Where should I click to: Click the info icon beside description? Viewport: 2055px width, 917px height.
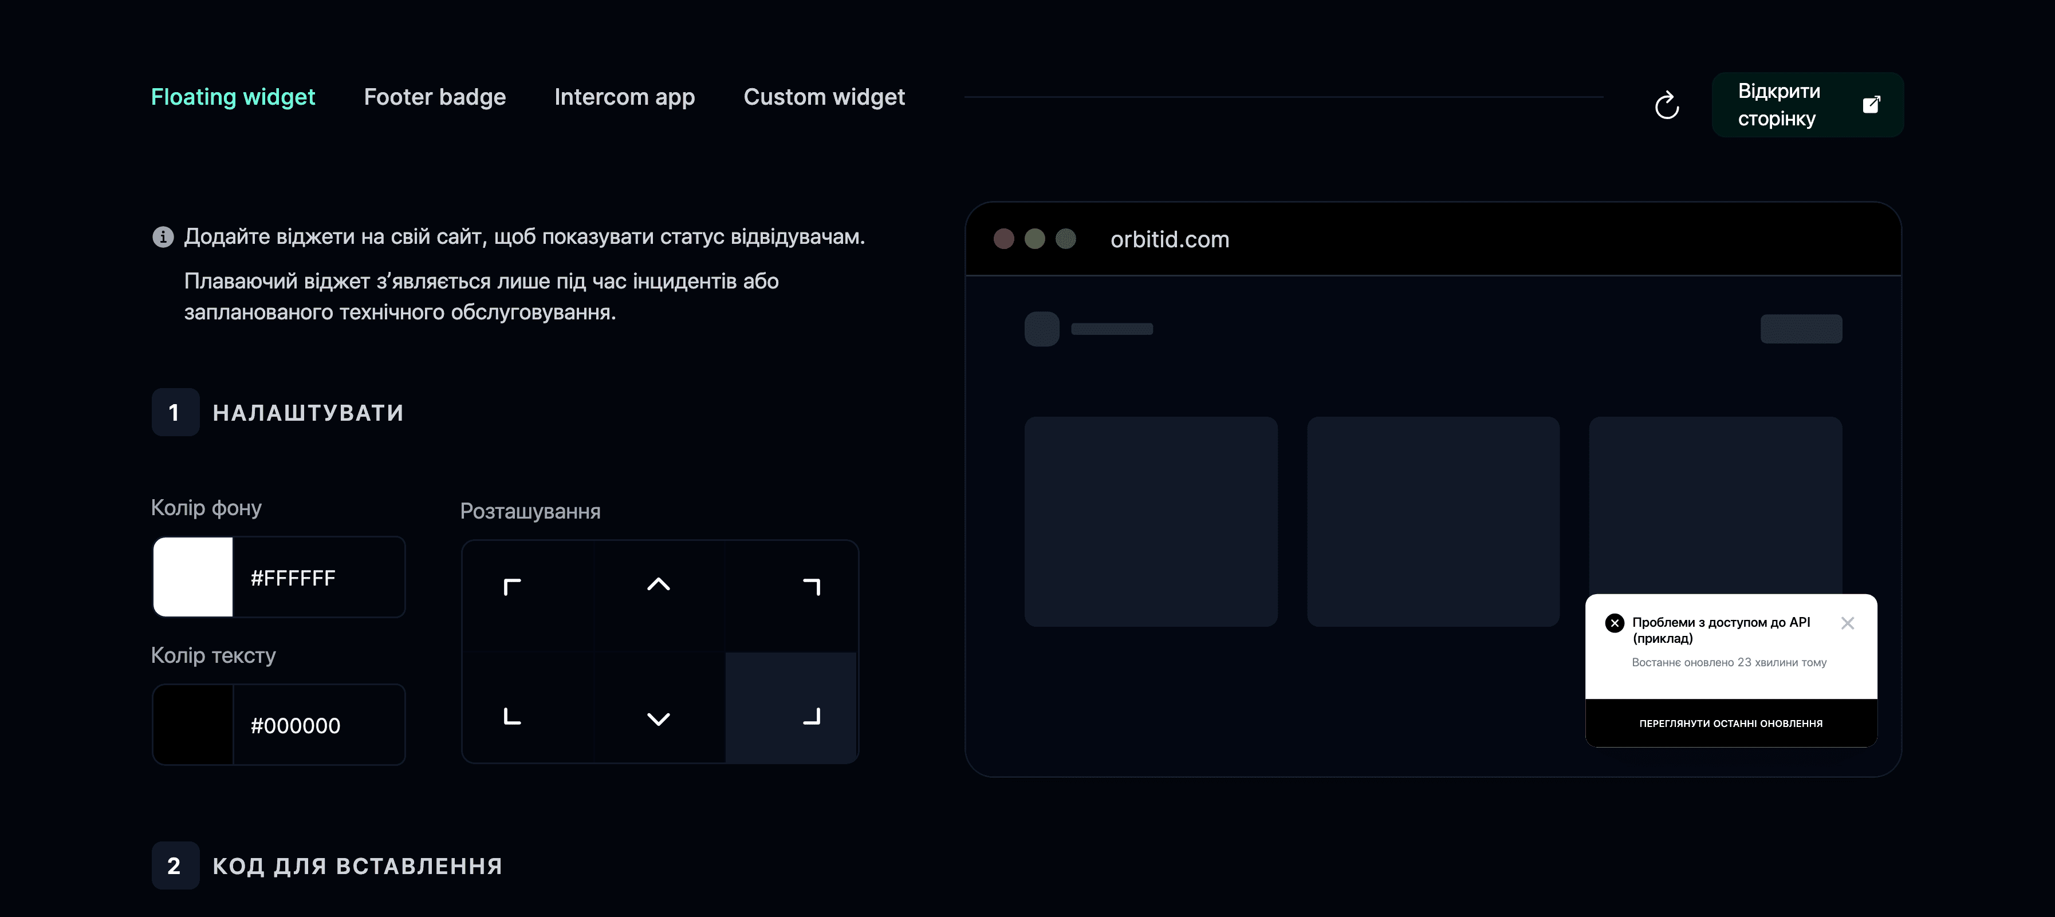tap(163, 237)
